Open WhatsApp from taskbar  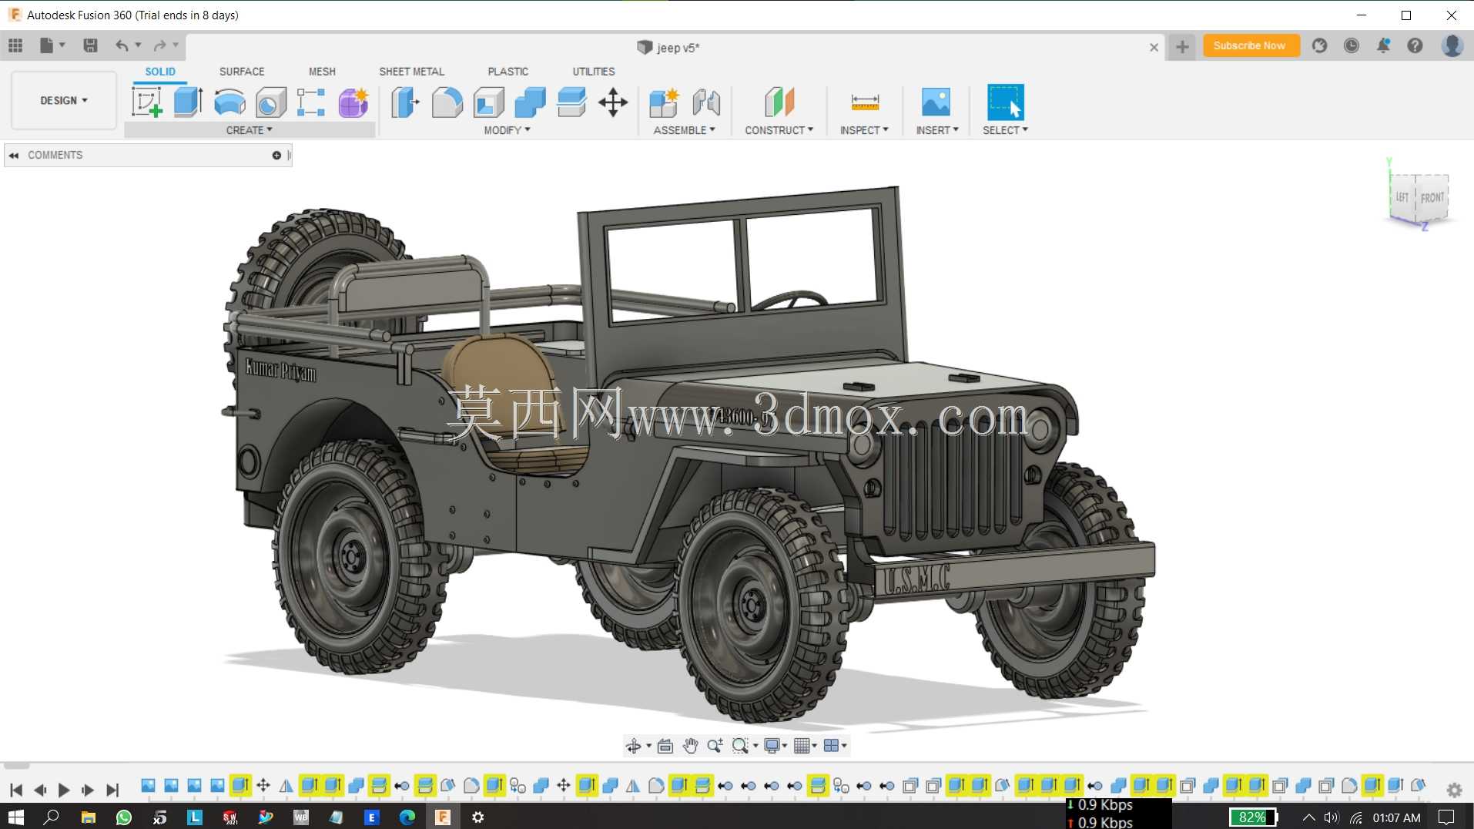(124, 817)
